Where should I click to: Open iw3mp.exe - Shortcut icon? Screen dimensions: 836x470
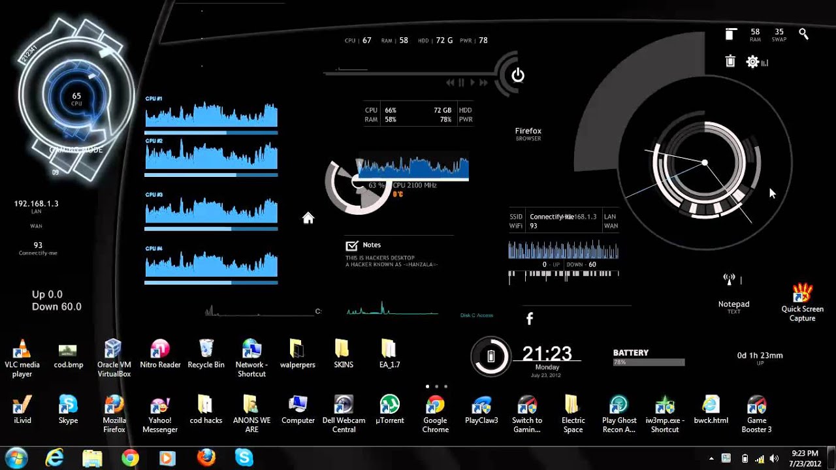pyautogui.click(x=665, y=415)
